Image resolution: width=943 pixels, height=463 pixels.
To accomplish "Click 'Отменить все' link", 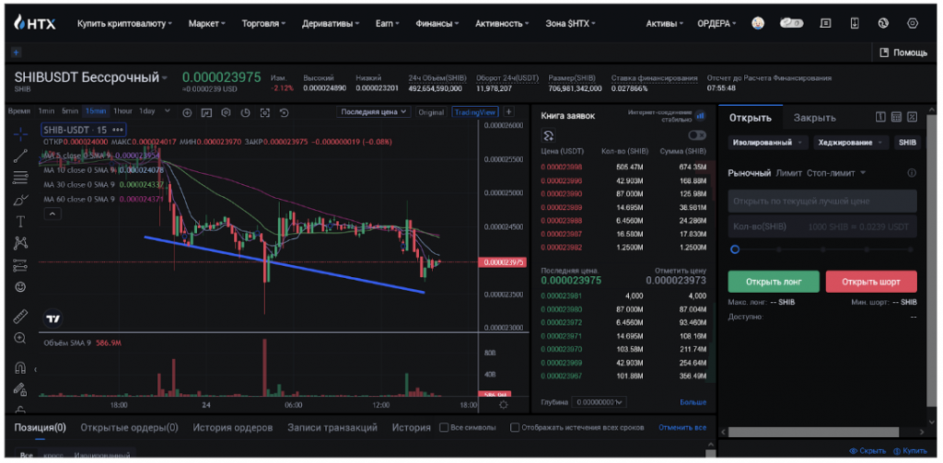I will tap(682, 427).
